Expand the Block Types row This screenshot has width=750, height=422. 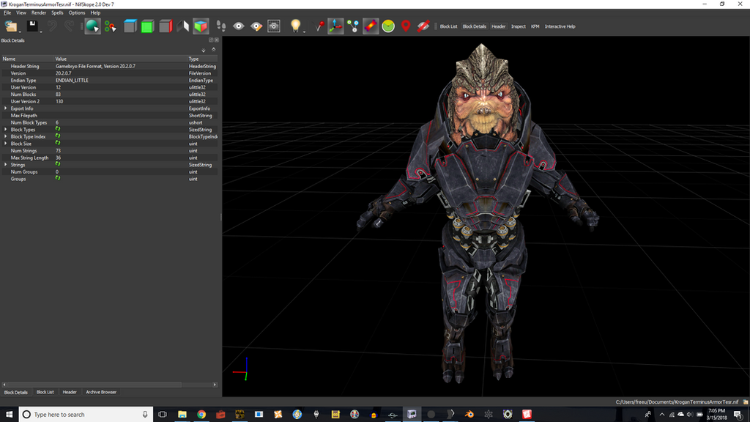click(x=5, y=130)
